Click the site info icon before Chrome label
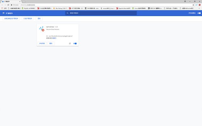The image size is (202, 126). click(x=11, y=5)
